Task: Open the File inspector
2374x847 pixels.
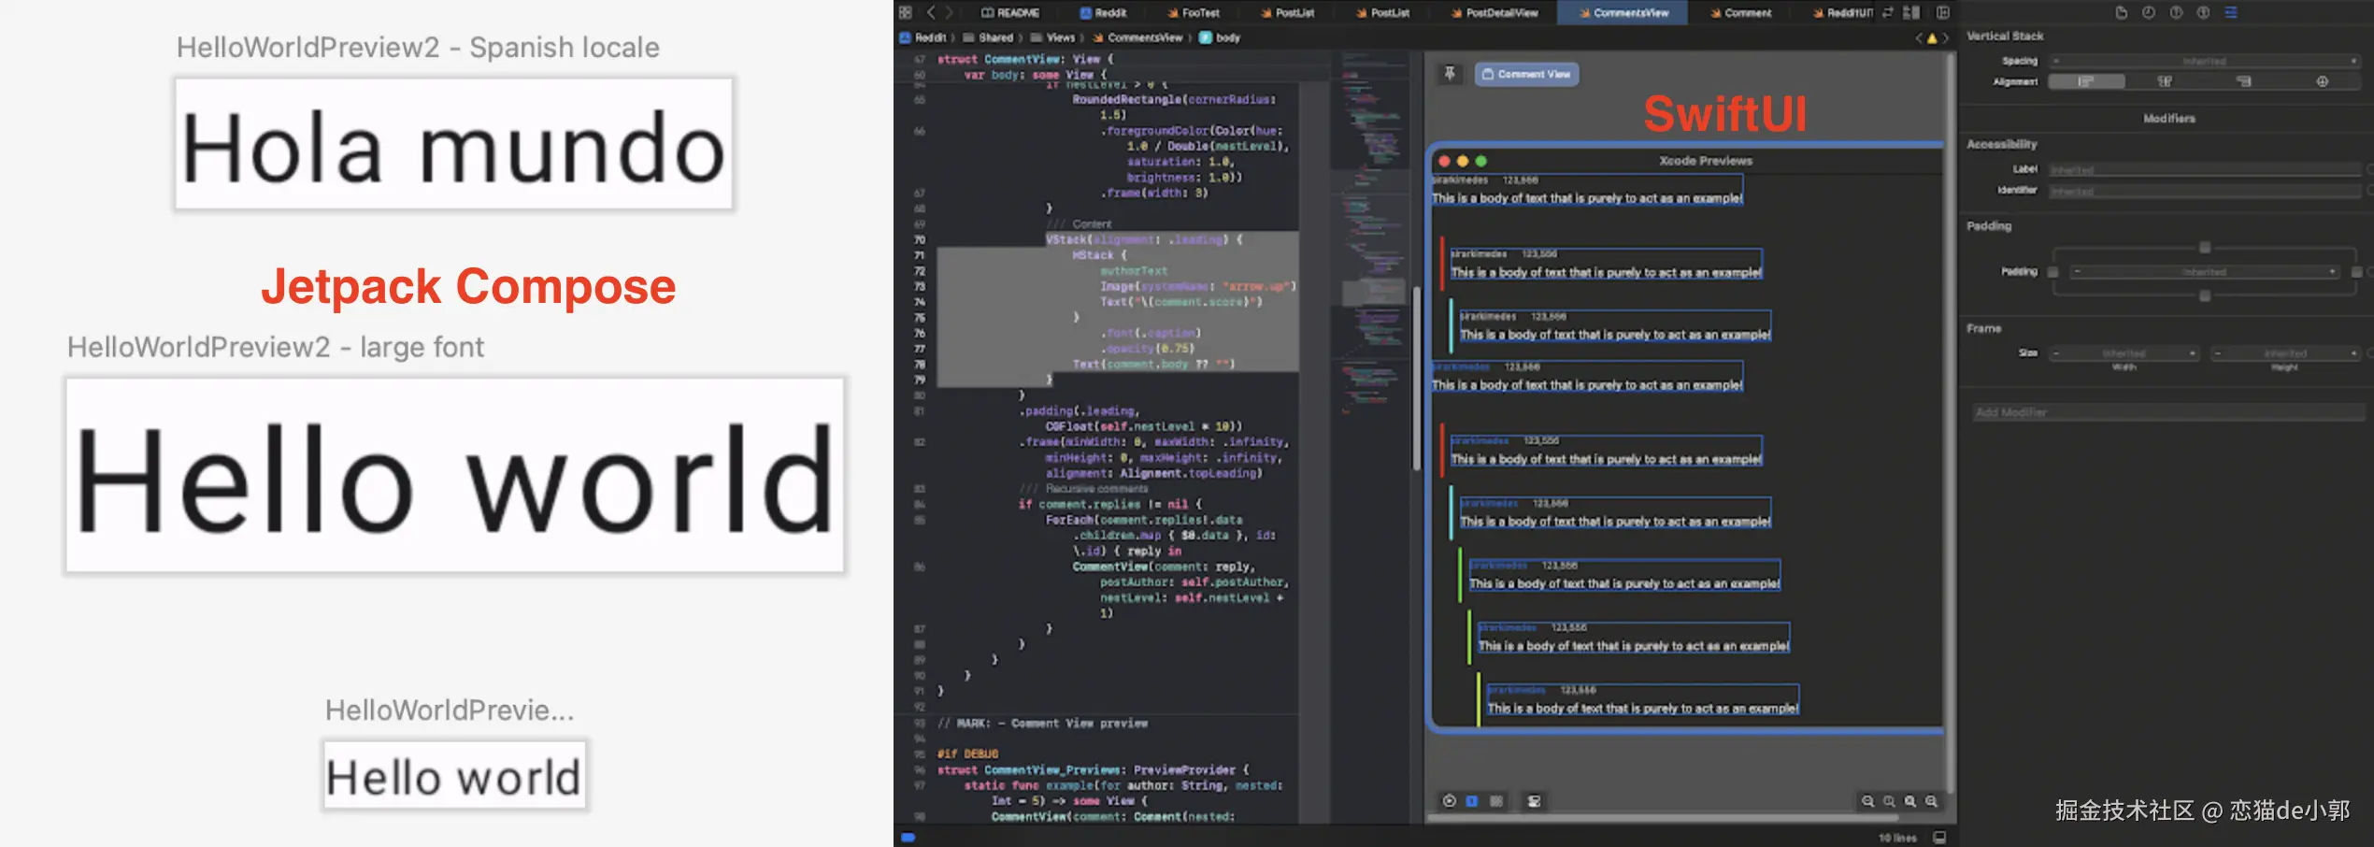Action: point(2122,12)
